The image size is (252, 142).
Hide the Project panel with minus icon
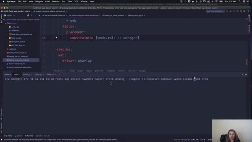coord(39,15)
